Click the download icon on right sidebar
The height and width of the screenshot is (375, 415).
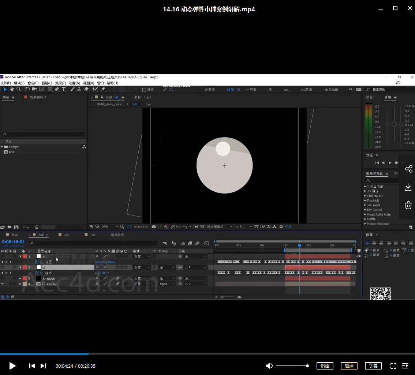pos(408,187)
